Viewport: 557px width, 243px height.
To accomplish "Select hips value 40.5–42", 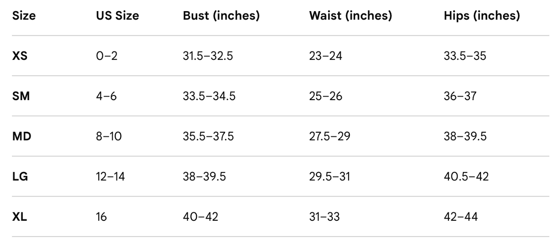I will click(x=466, y=176).
